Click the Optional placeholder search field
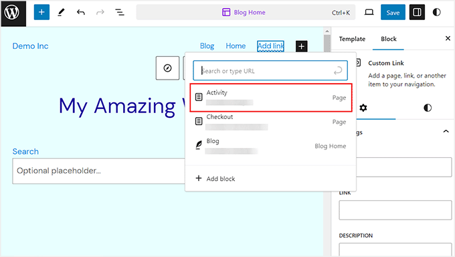The height and width of the screenshot is (257, 455). (98, 171)
